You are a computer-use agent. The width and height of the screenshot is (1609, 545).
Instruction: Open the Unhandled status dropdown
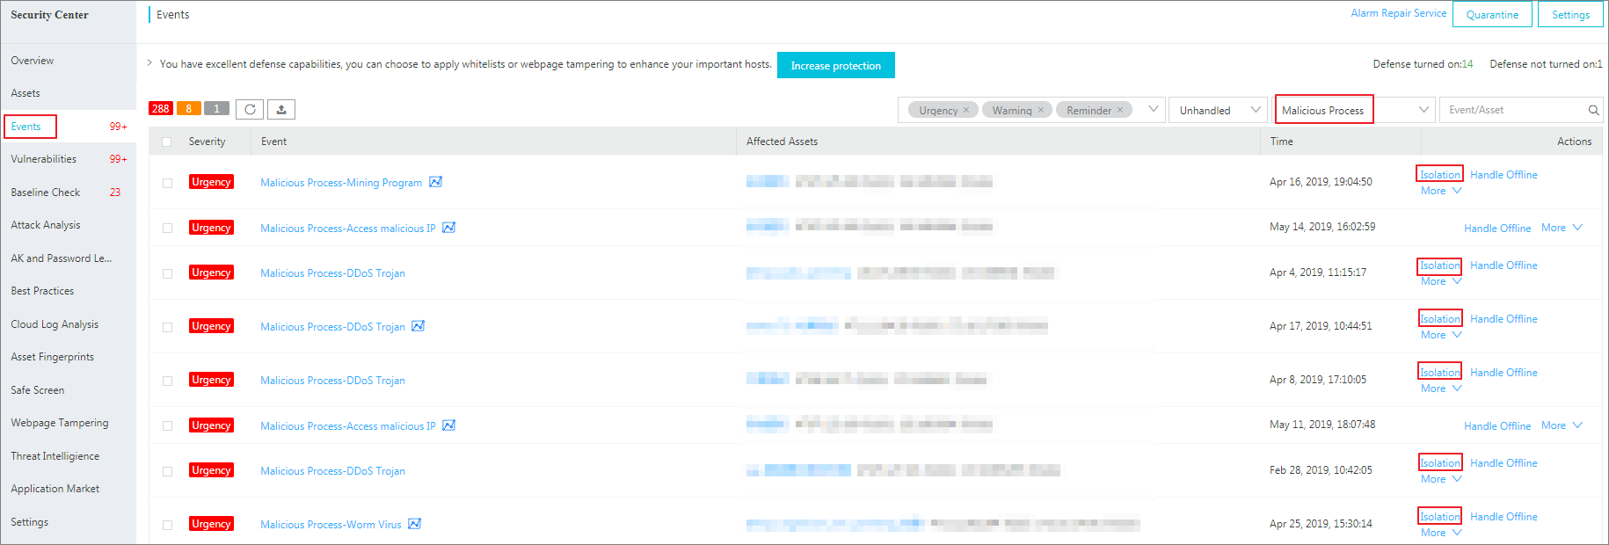coord(1219,110)
